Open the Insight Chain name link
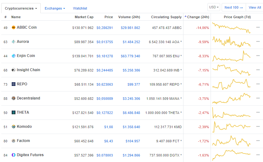The height and width of the screenshot is (162, 263). [28, 70]
